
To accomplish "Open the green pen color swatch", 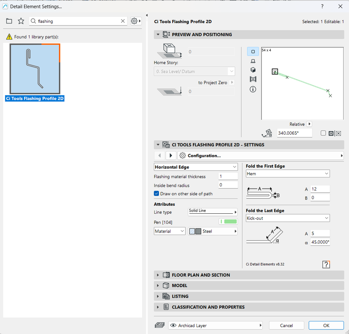I will coord(228,221).
